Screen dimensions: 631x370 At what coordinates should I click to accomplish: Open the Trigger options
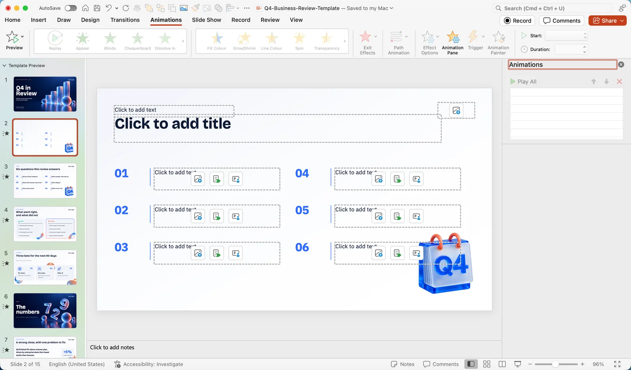[x=475, y=40]
